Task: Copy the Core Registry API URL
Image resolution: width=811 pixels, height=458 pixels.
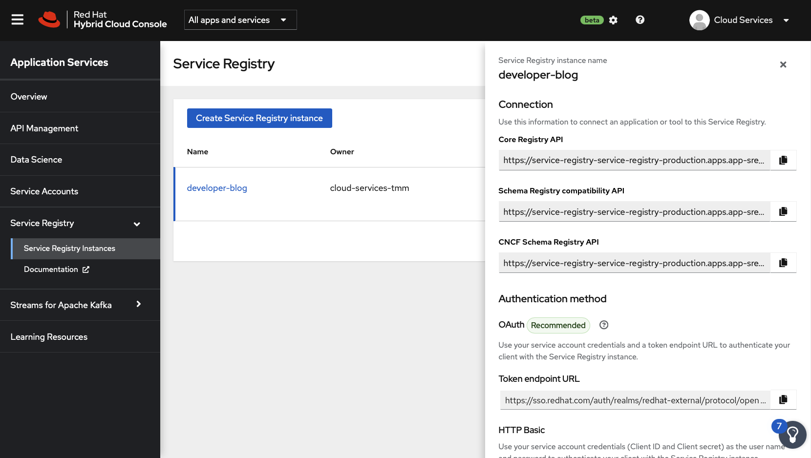Action: pos(783,160)
